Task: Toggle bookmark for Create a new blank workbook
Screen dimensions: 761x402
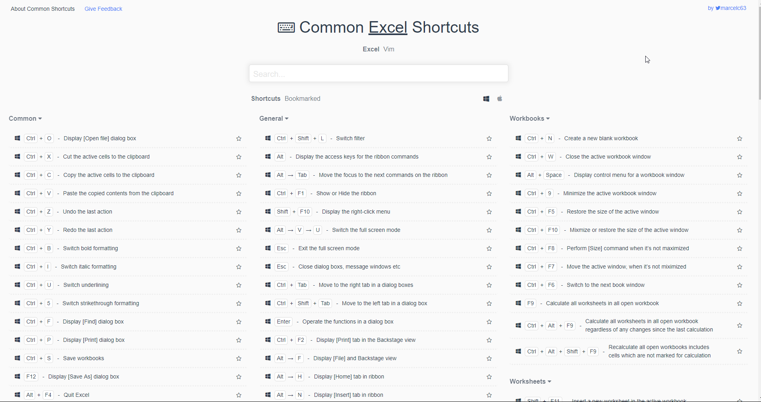Action: click(739, 139)
